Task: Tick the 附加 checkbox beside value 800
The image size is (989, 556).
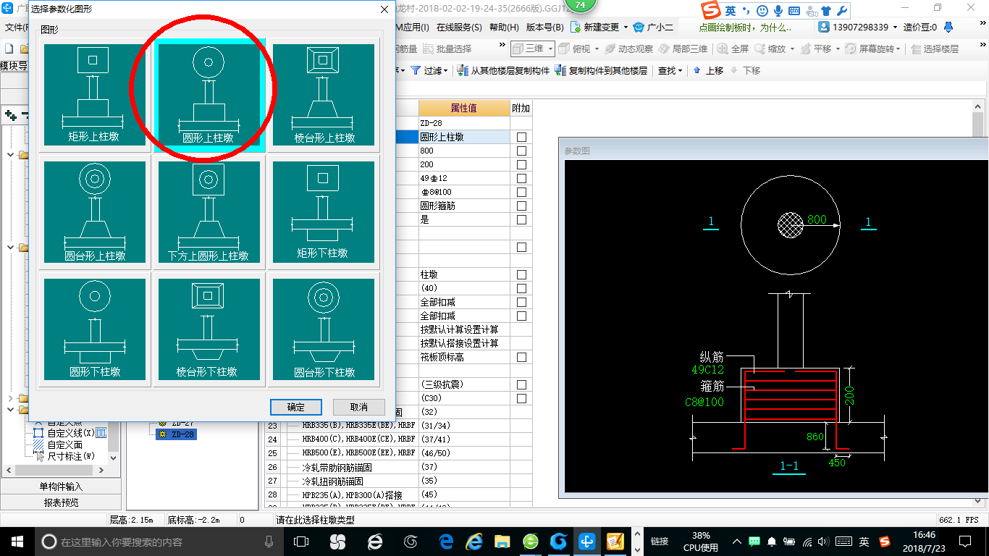Action: click(521, 151)
